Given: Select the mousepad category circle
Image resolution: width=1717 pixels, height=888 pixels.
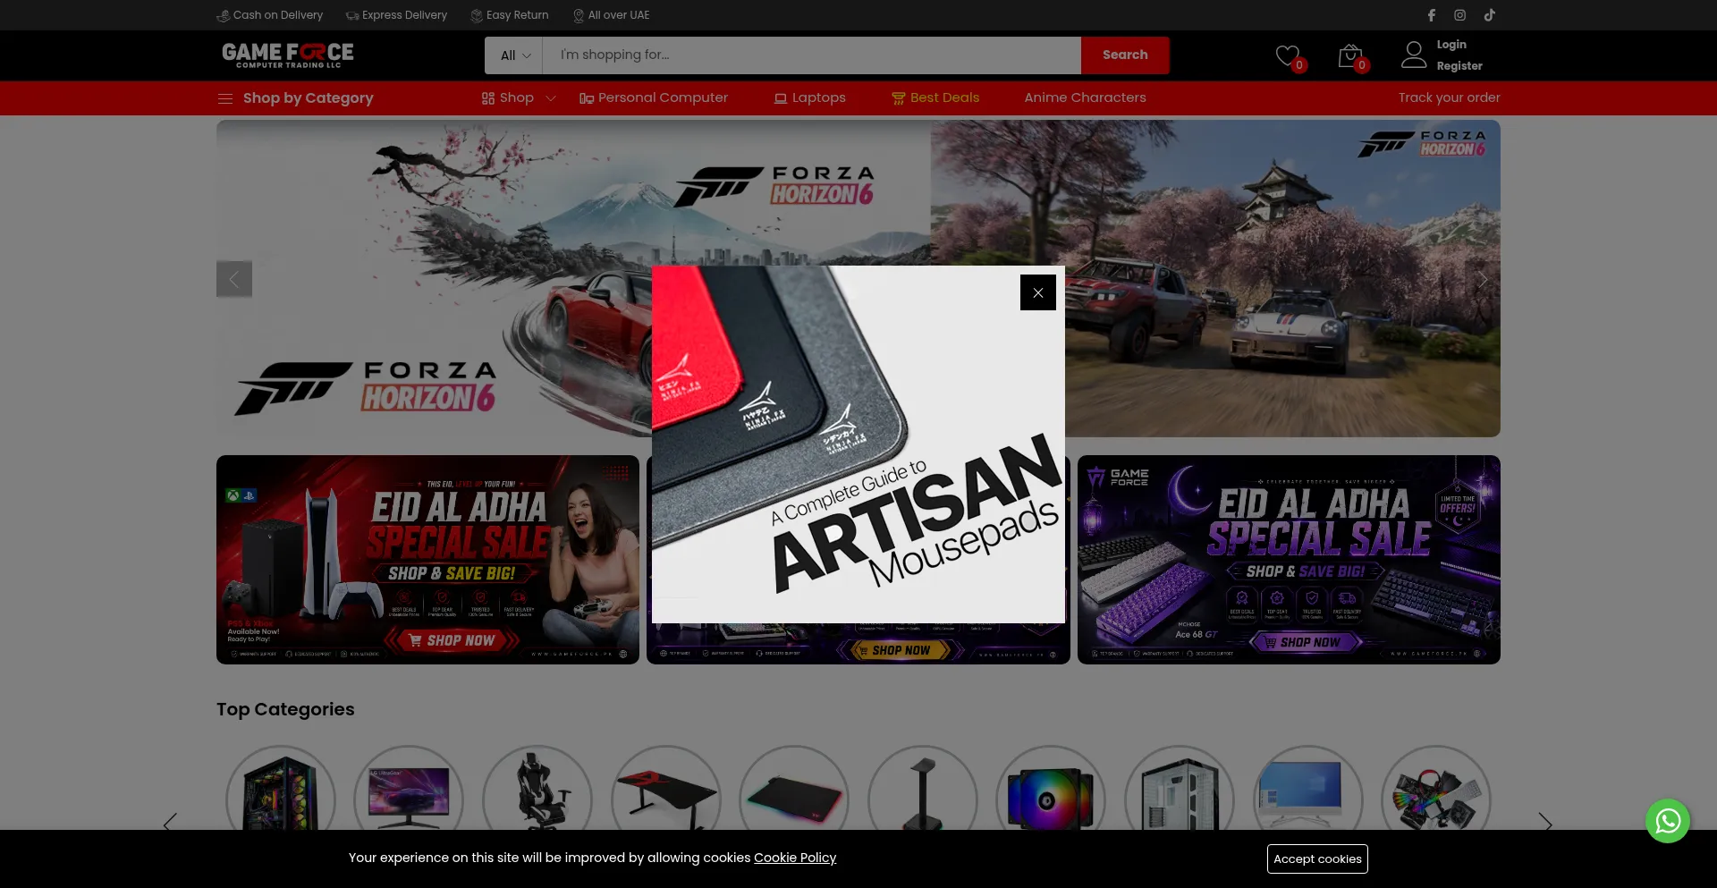Looking at the screenshot, I should click(x=794, y=789).
